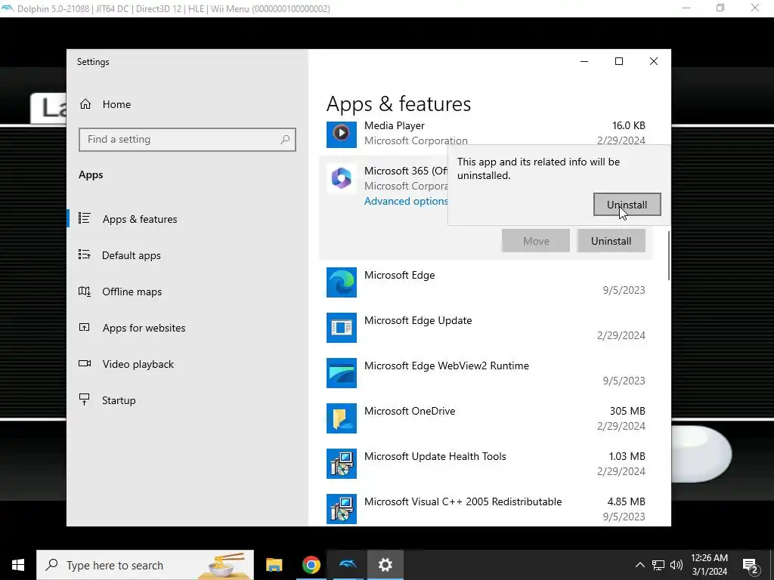Click the Microsoft Update Health Tools icon

341,464
